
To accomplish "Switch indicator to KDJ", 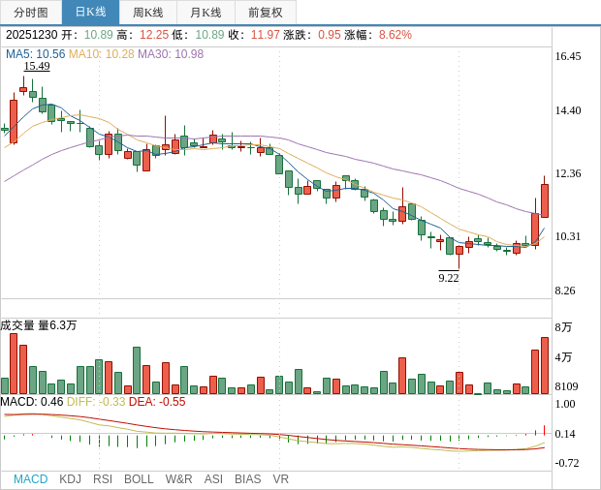I will [70, 479].
